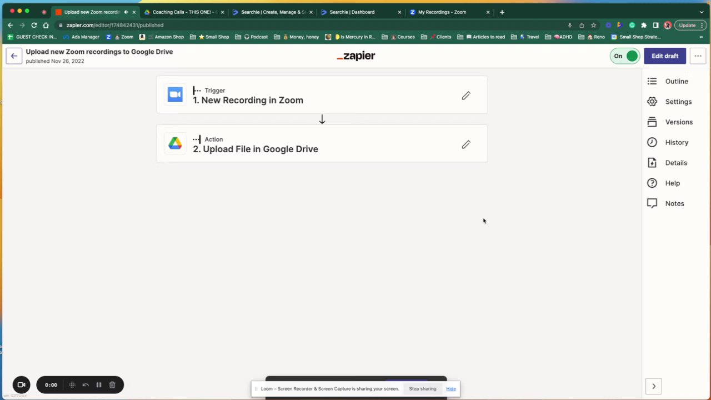Click the Hide link in sharing bar

(451, 389)
